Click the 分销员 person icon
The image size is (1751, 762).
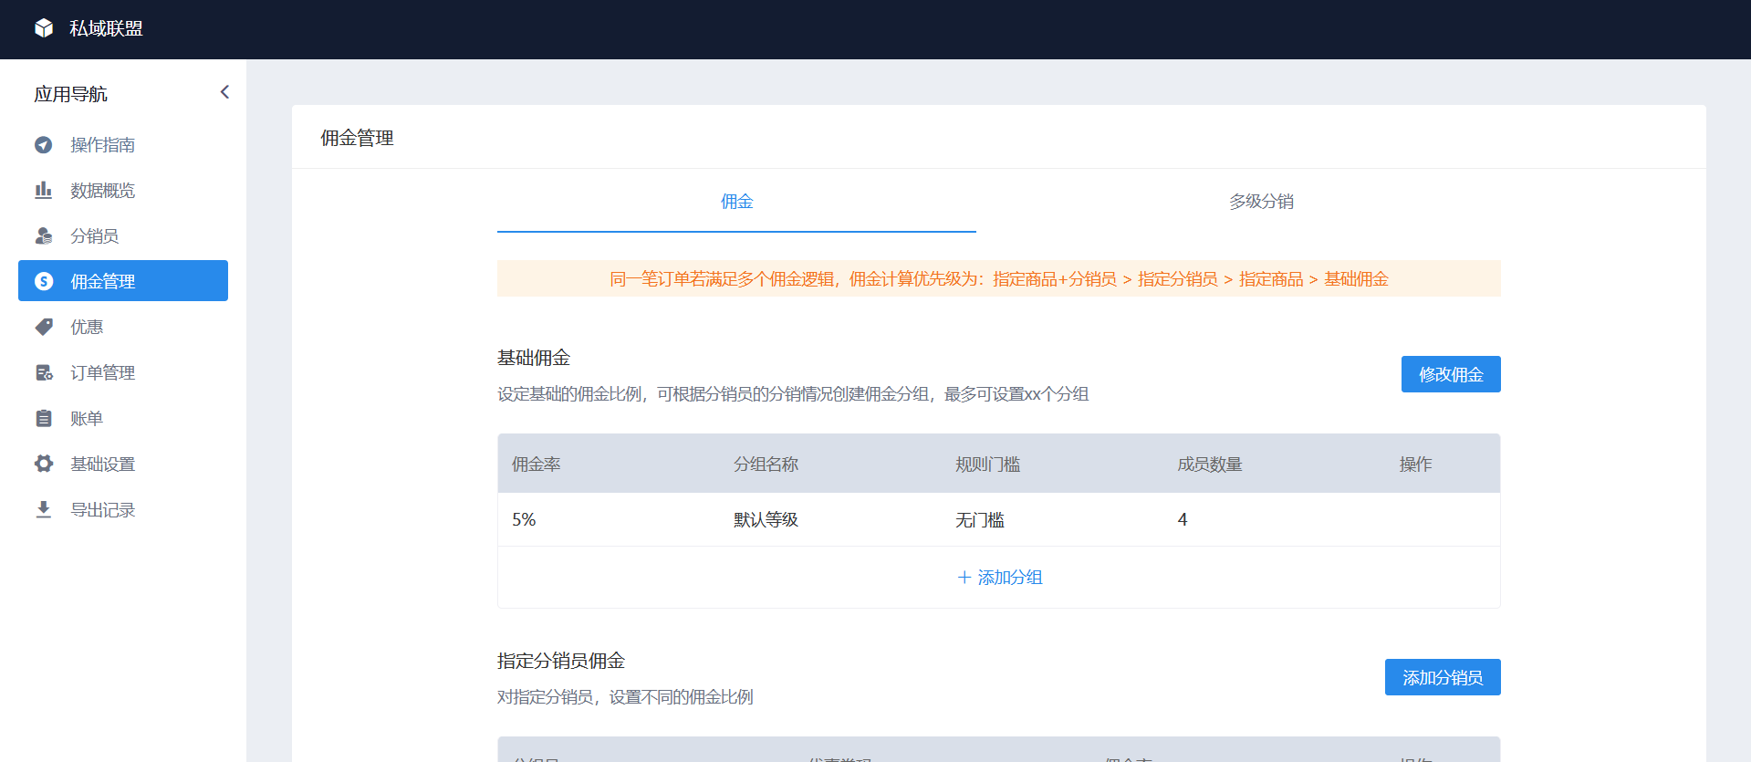pyautogui.click(x=44, y=235)
